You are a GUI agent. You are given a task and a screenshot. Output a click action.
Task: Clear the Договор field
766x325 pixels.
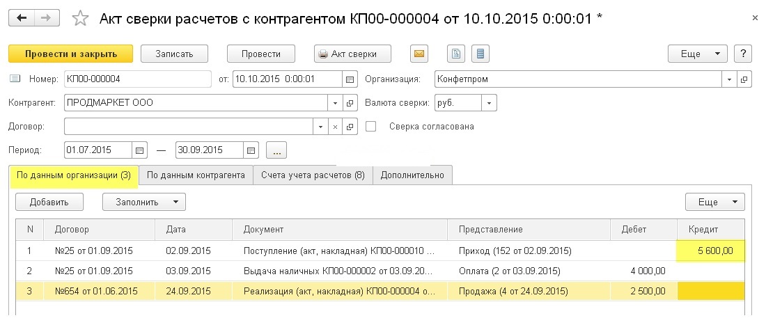(335, 127)
